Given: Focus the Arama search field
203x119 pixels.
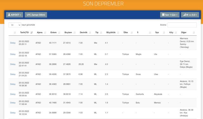Looking at the screenshot, I should tap(182, 25).
